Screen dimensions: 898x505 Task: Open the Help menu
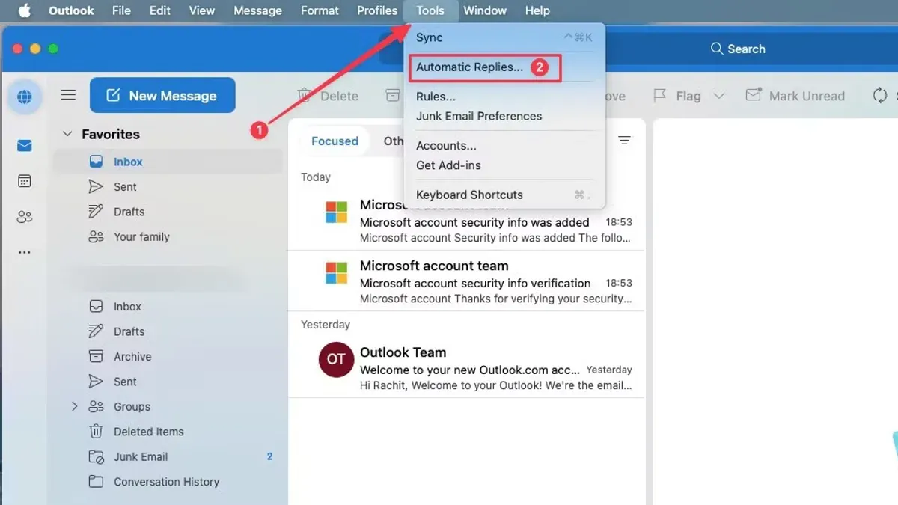537,10
